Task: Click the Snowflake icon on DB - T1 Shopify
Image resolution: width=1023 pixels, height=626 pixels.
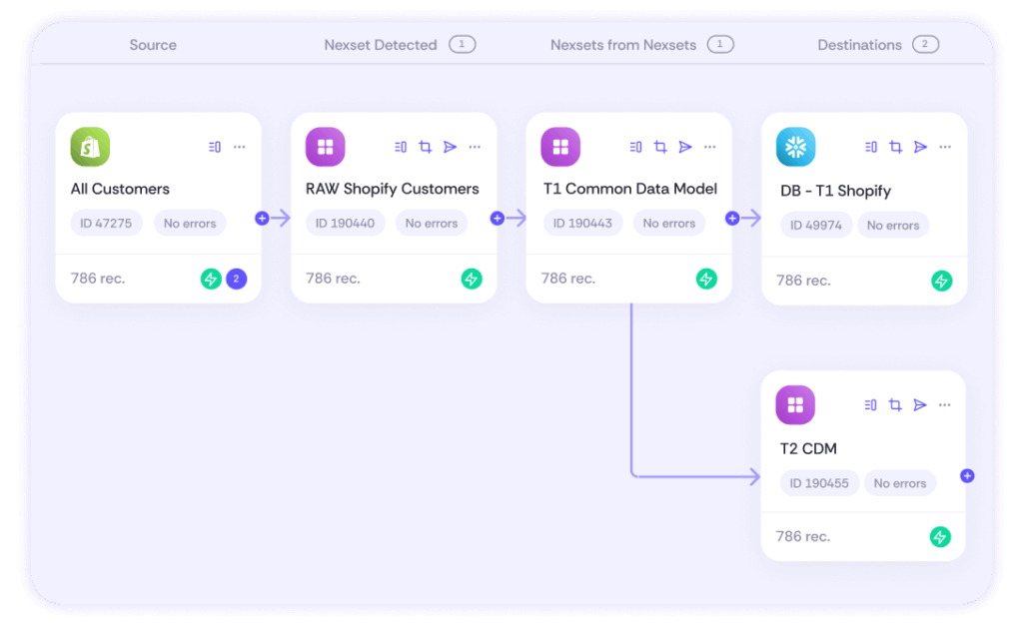Action: coord(795,147)
